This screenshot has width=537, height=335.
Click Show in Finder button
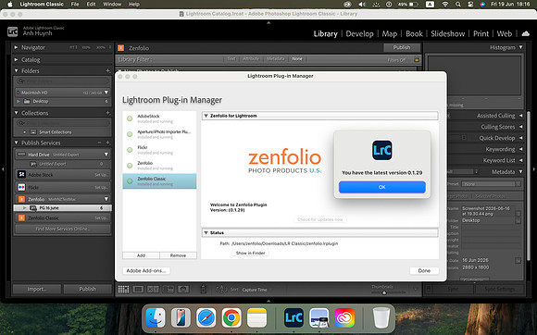(x=250, y=253)
